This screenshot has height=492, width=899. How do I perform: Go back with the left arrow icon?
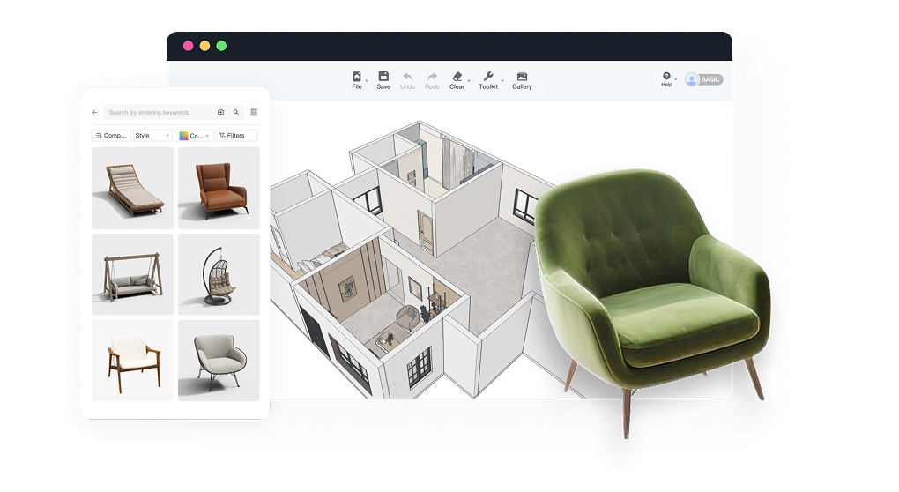pos(94,112)
